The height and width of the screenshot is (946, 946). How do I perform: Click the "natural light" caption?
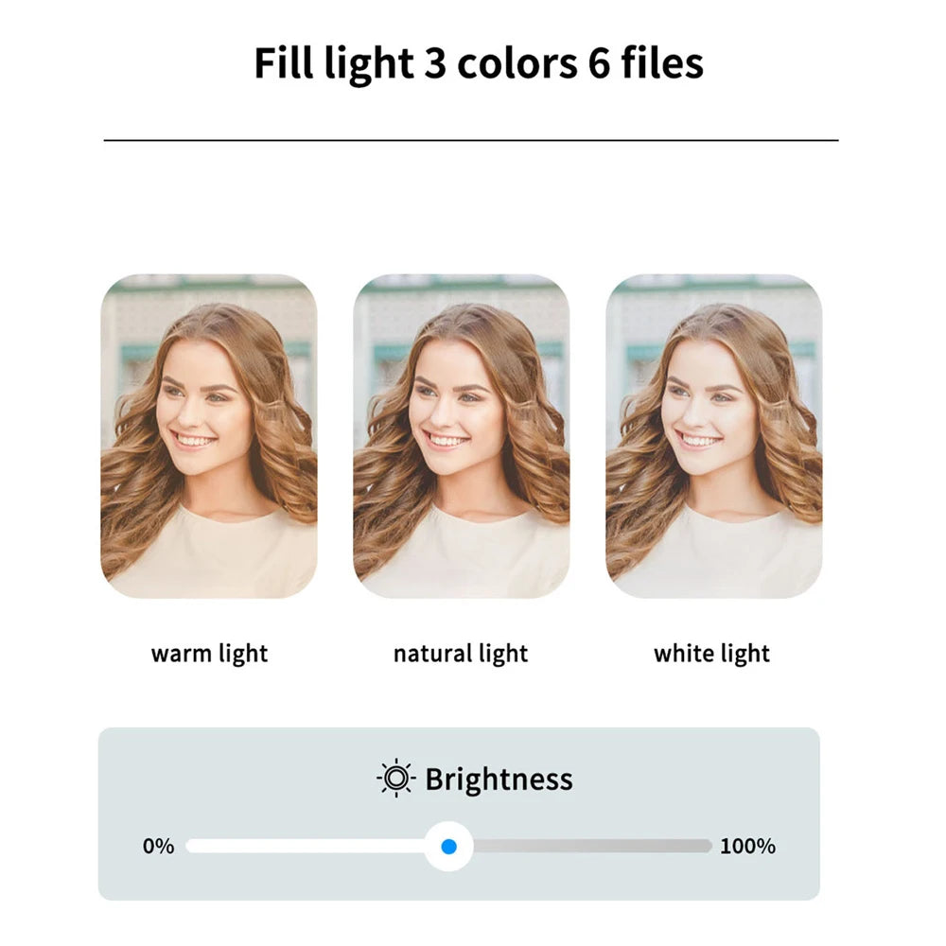coord(461,654)
